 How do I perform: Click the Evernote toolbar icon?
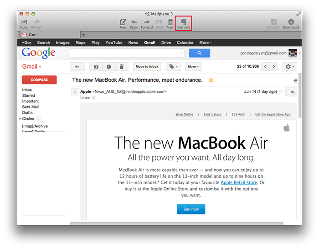(184, 23)
